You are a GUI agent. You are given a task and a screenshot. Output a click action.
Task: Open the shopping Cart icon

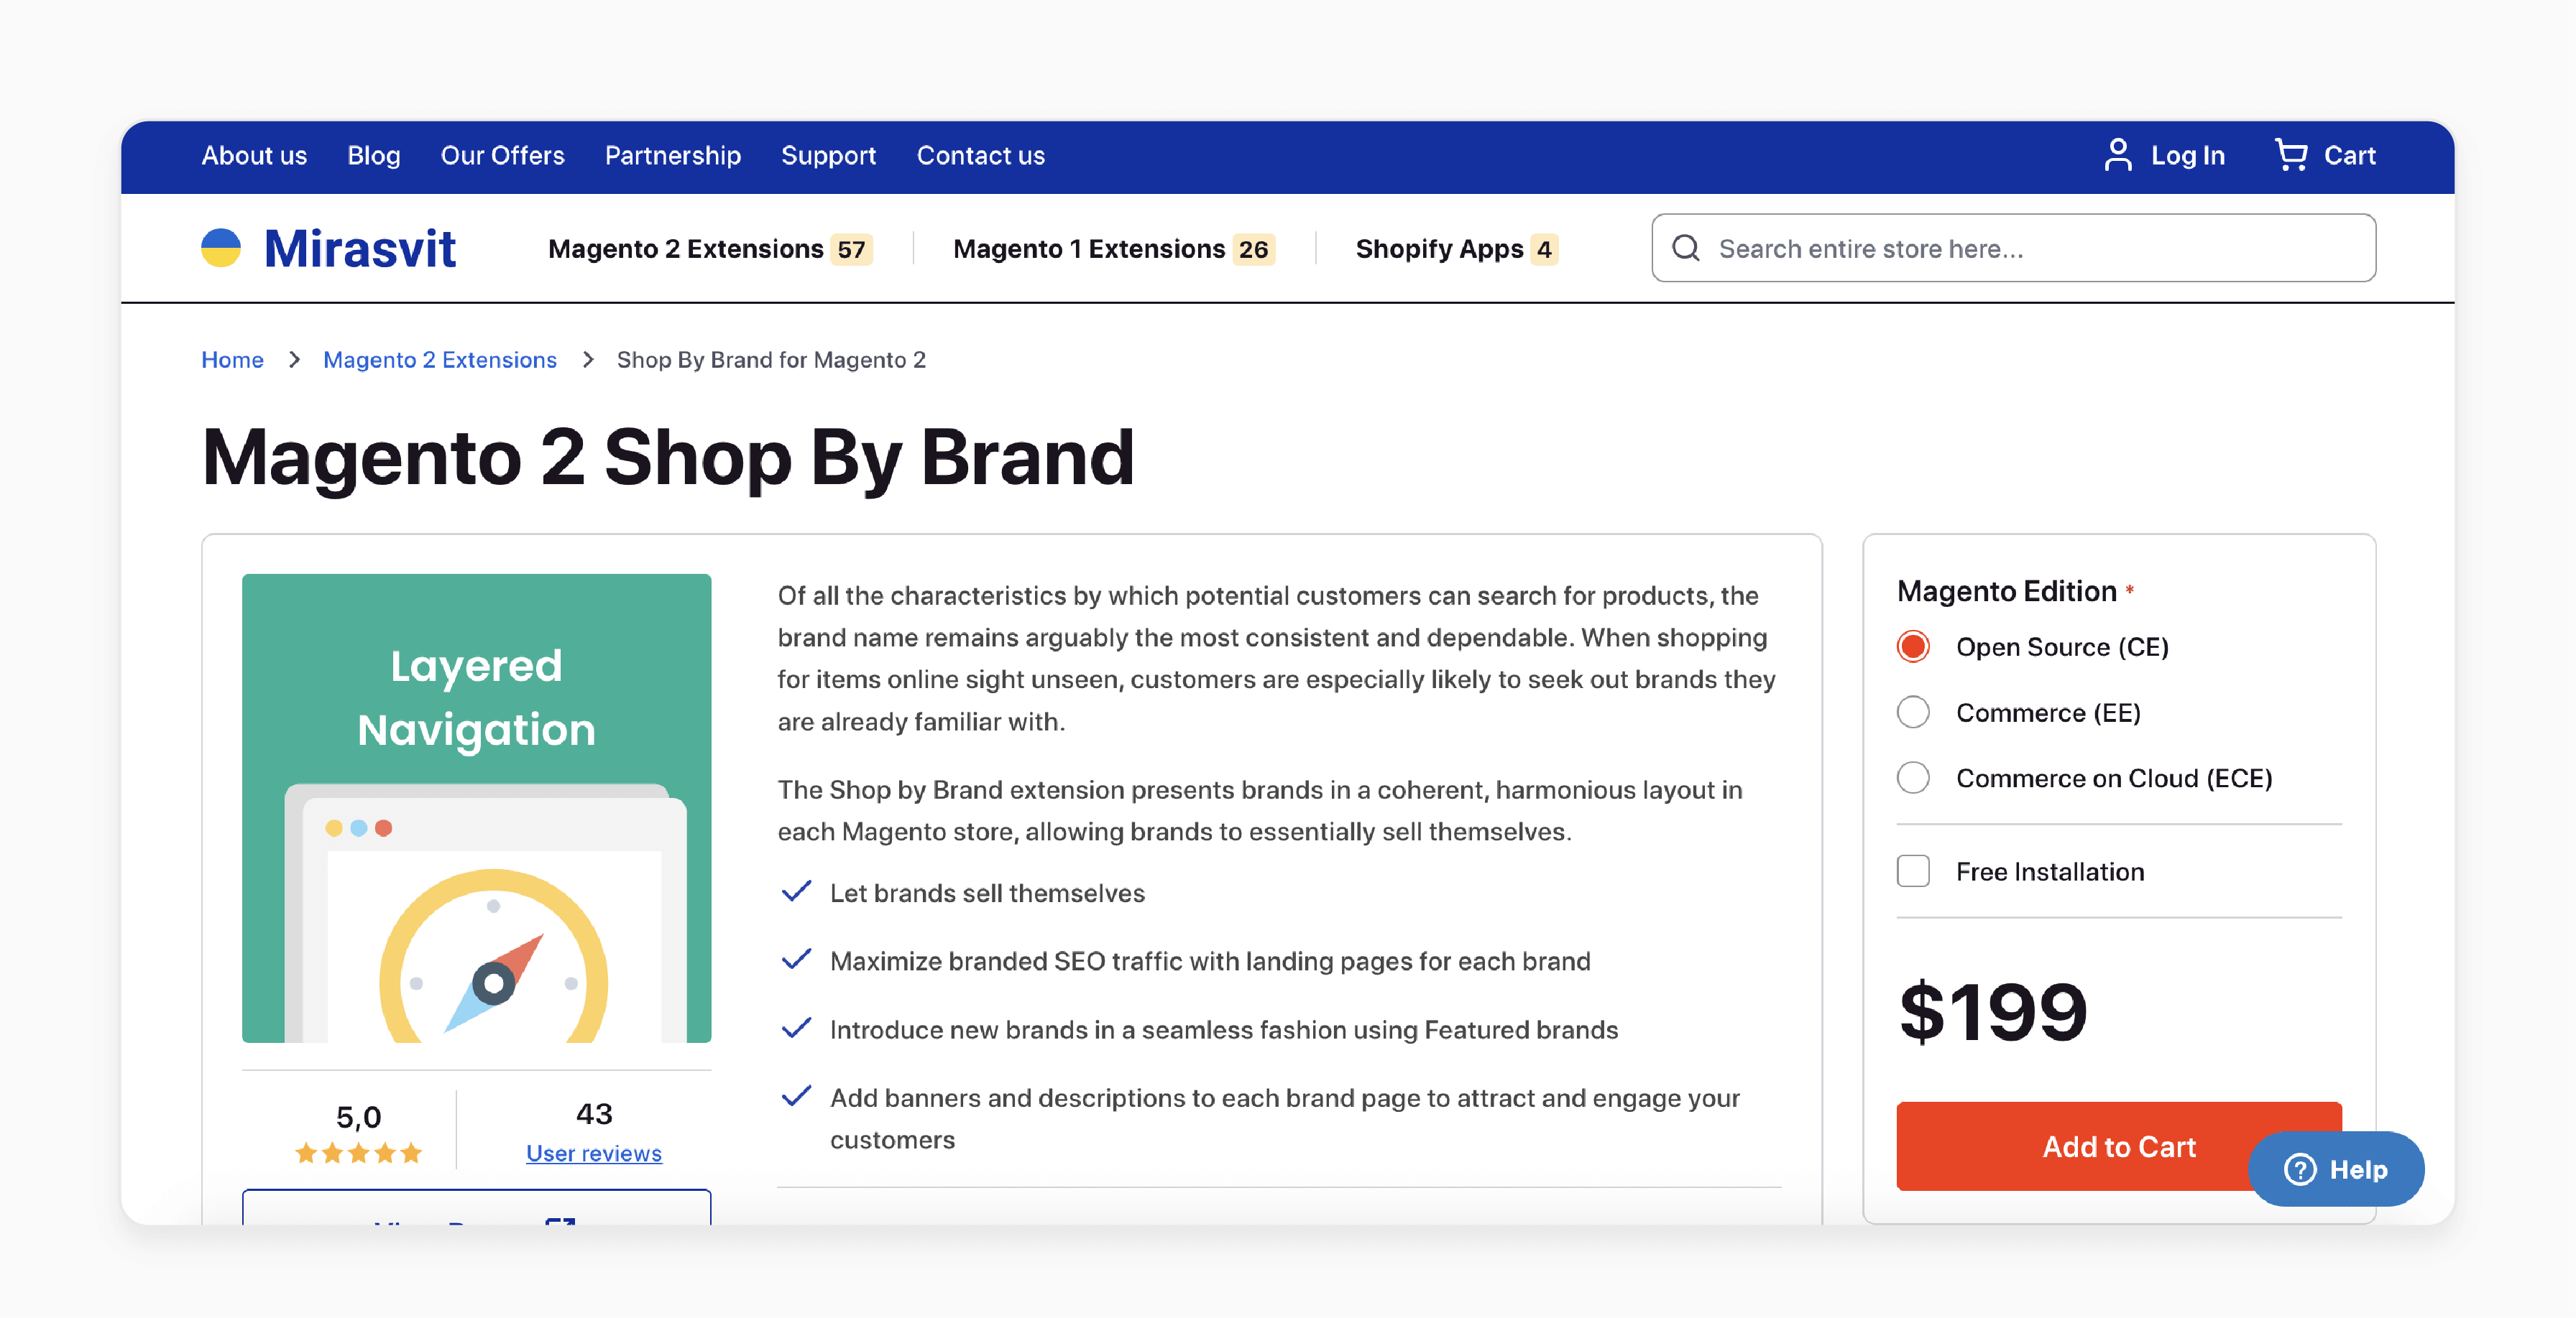(2290, 155)
